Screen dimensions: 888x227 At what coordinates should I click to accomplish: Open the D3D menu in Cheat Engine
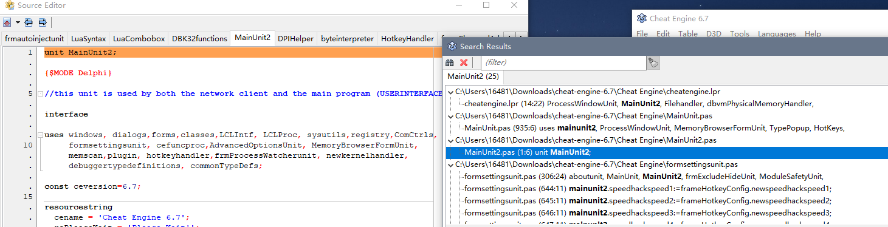[714, 34]
